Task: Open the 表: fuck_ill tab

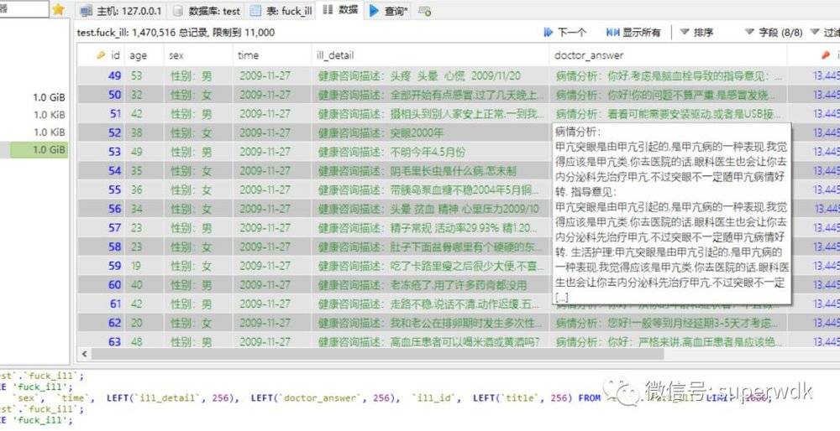Action: [x=281, y=11]
